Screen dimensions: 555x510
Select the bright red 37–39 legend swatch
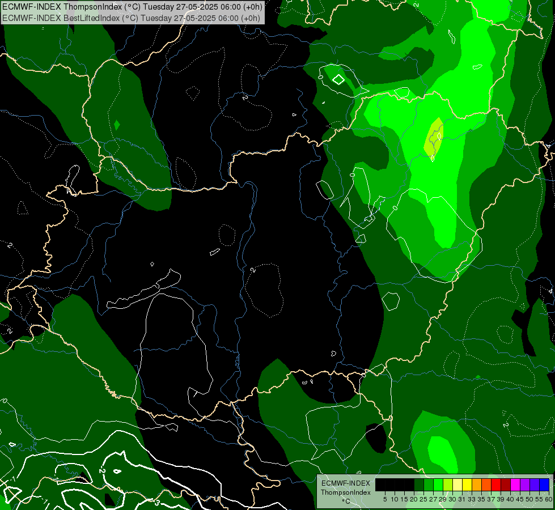[x=496, y=484]
